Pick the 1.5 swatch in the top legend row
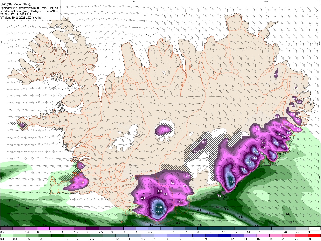 [80, 229]
